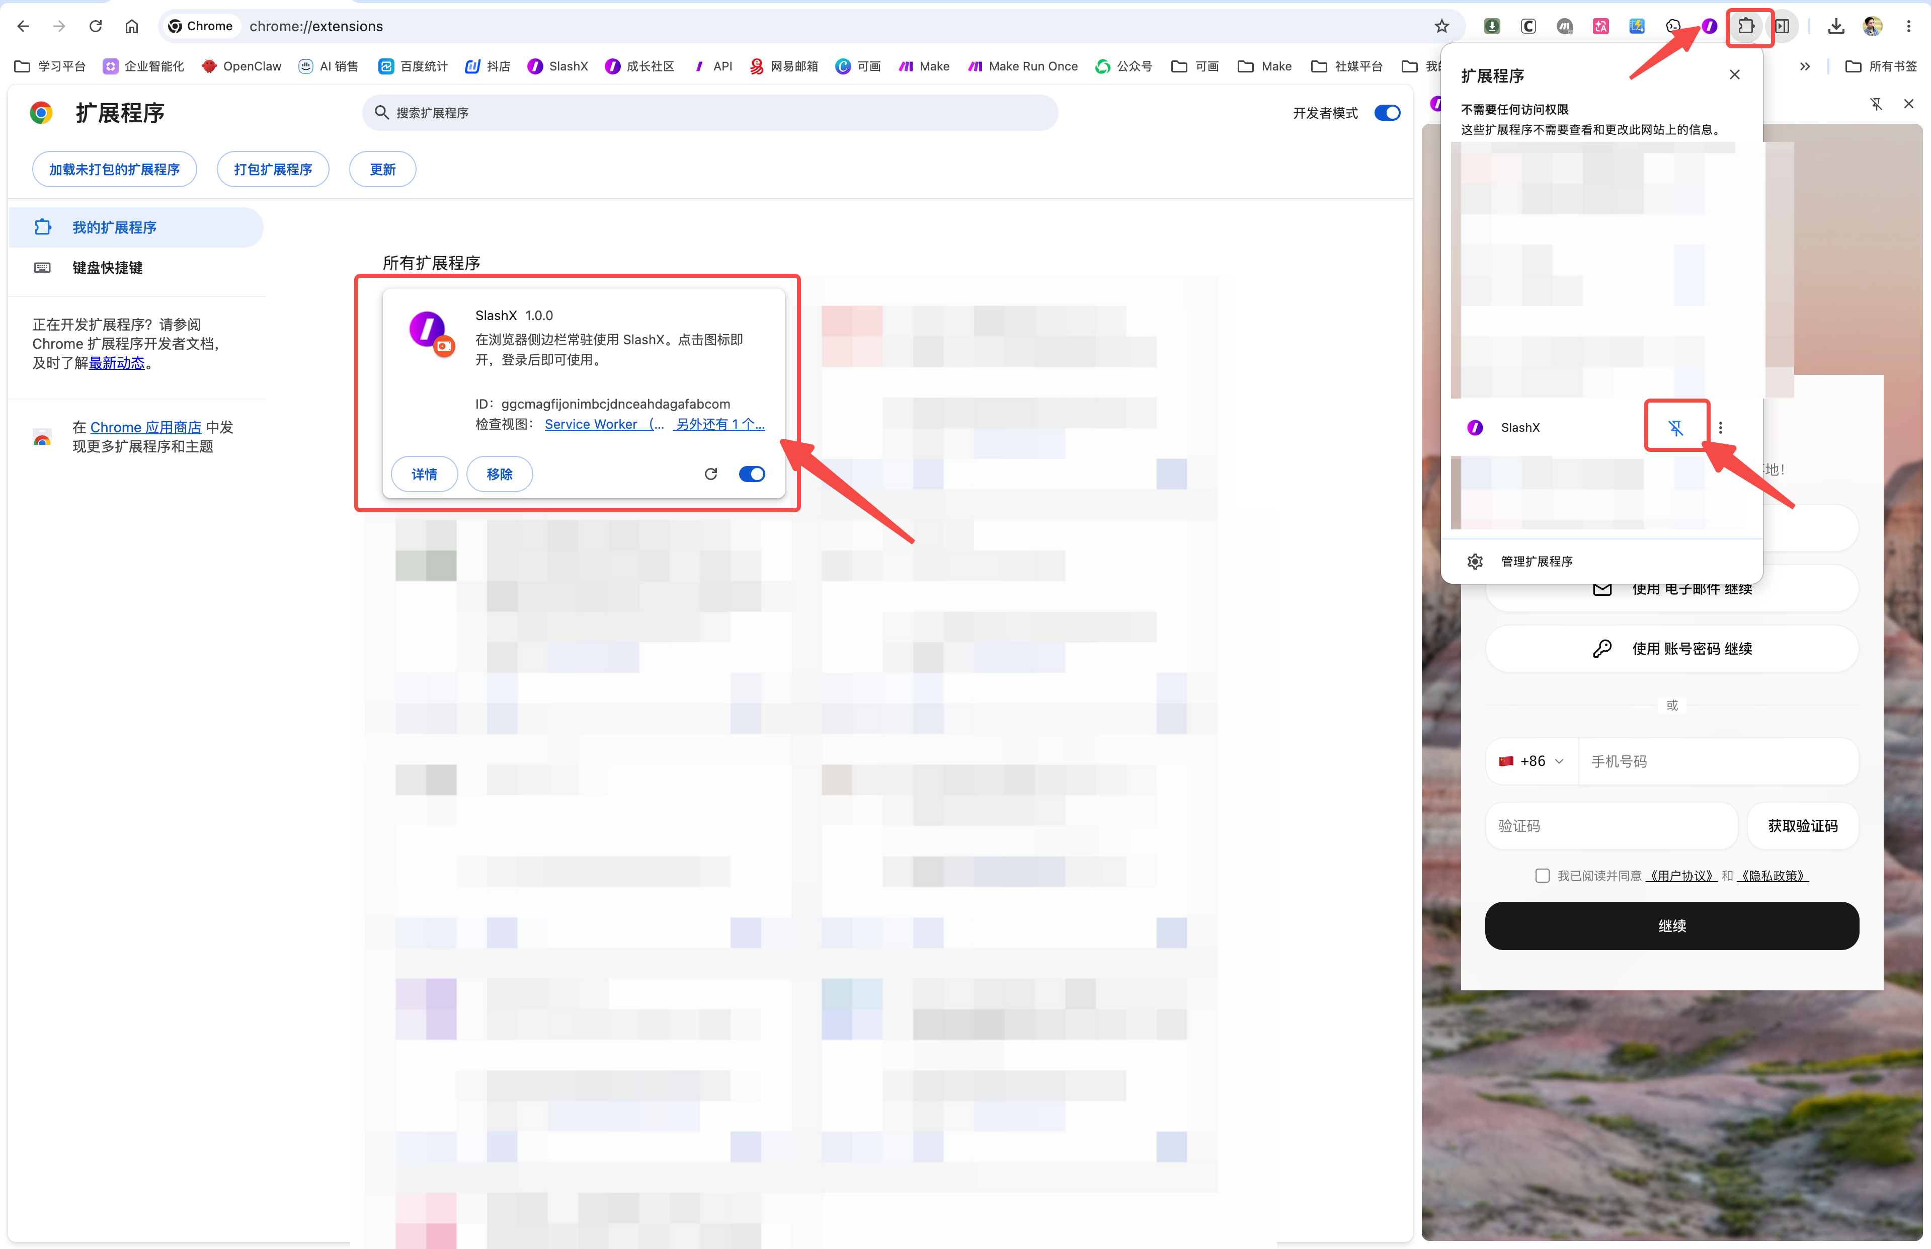1931x1249 pixels.
Task: Open the Make Run Once bookmark
Action: coord(1023,66)
